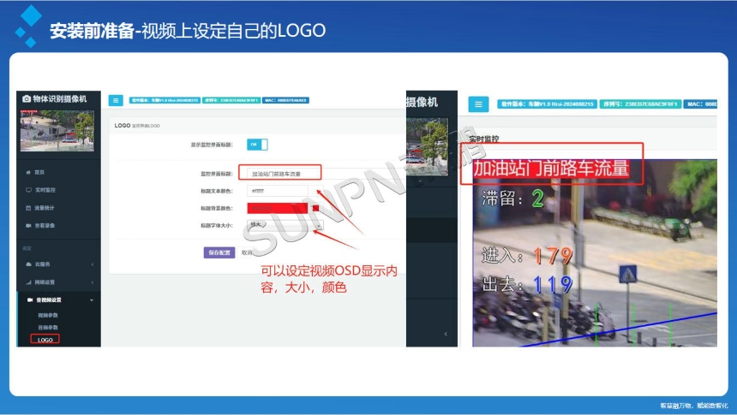Collapse the 音视频设置 menu chevron

click(x=92, y=300)
